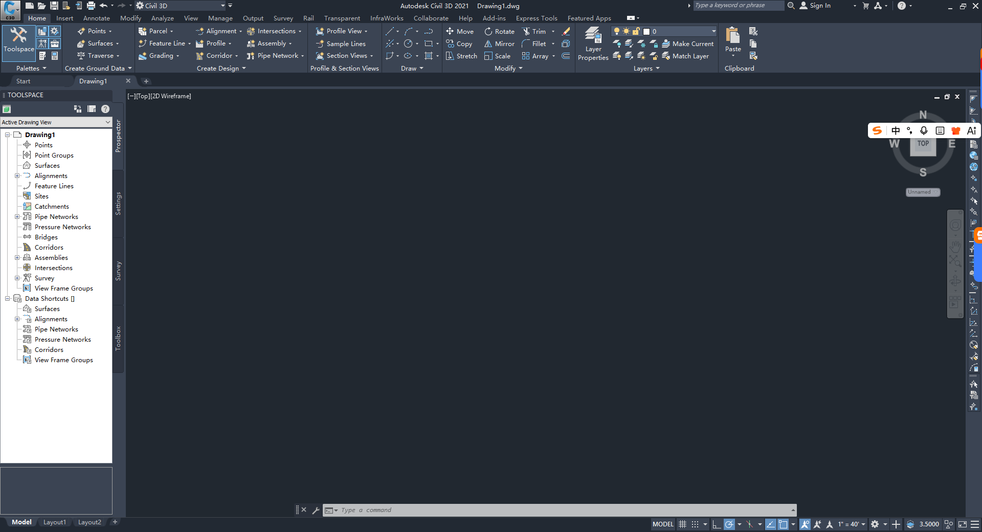Select the Trim tool

point(533,31)
